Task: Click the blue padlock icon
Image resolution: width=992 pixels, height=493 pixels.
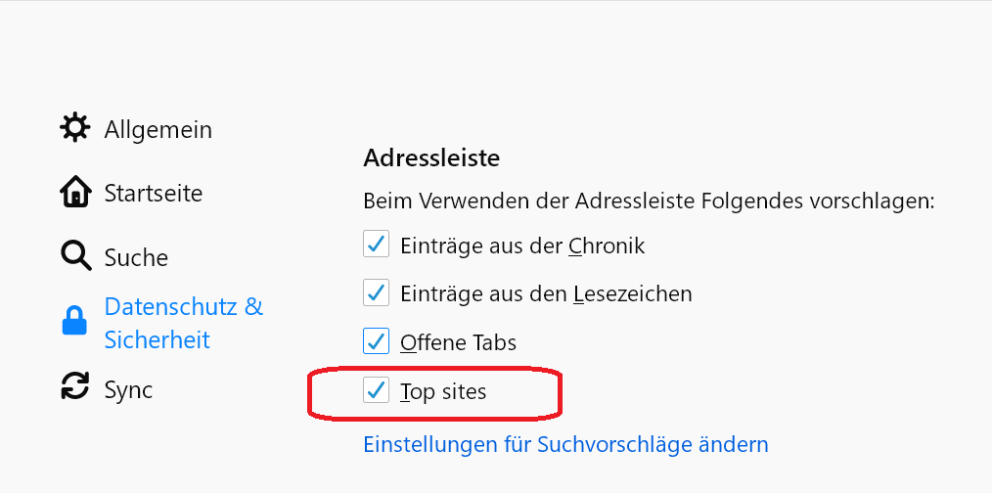Action: [74, 321]
